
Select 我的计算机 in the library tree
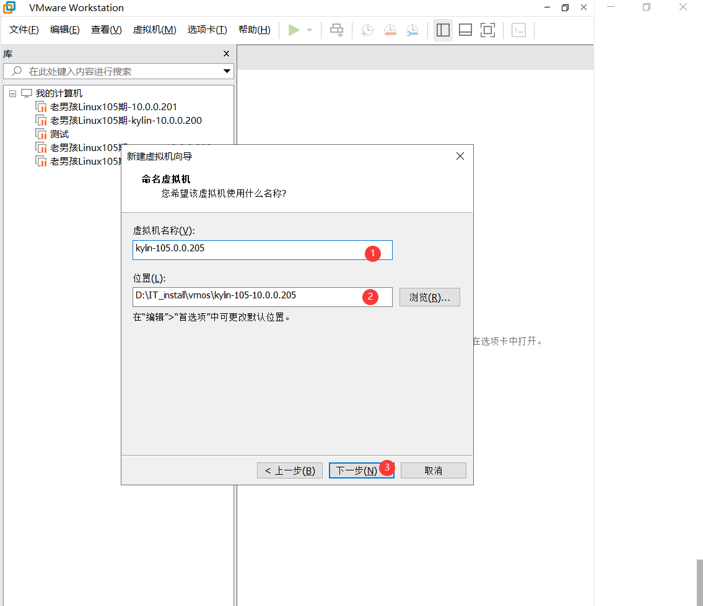click(59, 93)
